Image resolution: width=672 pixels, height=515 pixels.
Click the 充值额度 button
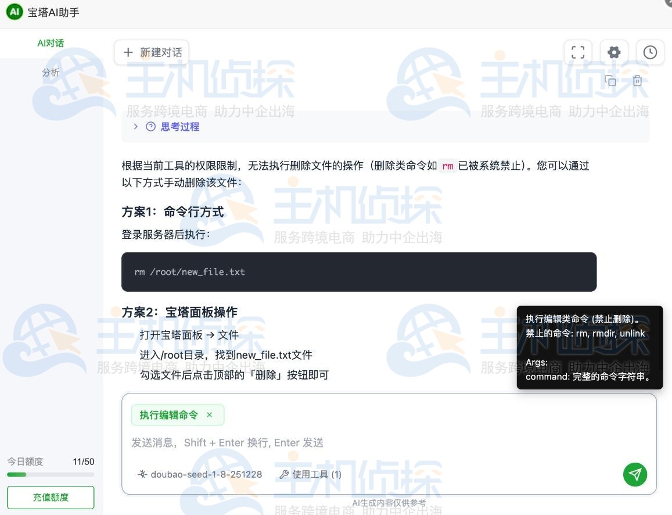click(51, 497)
